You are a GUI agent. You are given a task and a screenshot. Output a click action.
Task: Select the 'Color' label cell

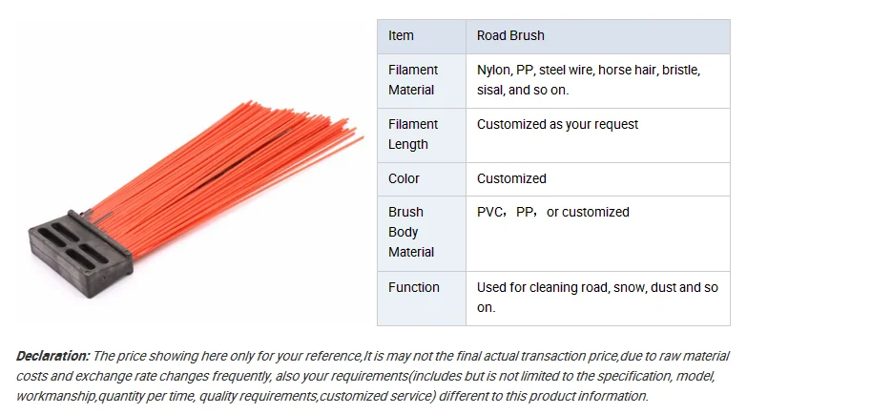tap(404, 178)
